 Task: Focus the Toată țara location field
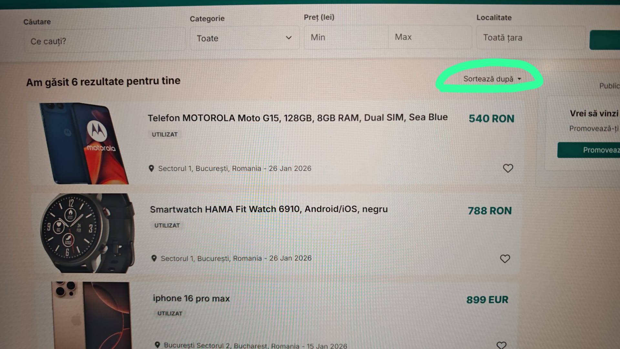(x=530, y=38)
